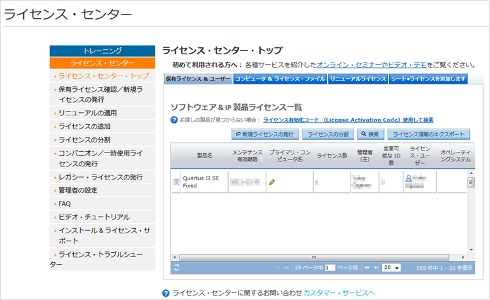Click the 管理者(主) column header

(365, 156)
